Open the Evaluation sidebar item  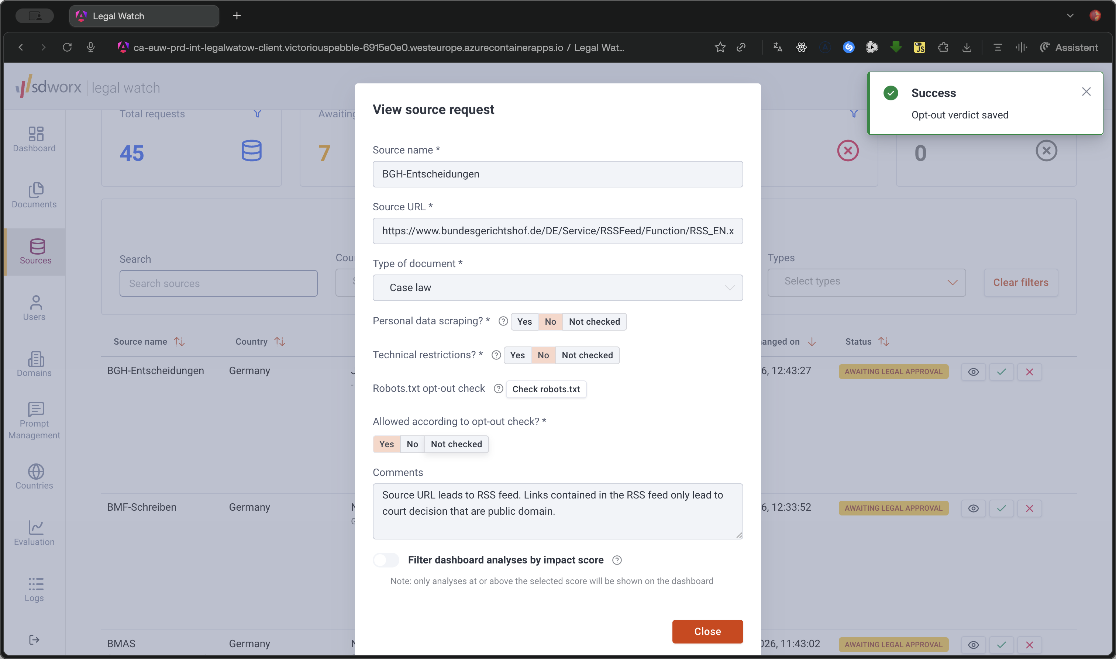click(34, 533)
